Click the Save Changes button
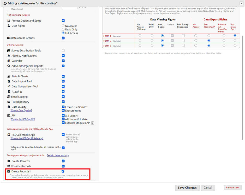This screenshot has height=195, width=245. coord(187,188)
